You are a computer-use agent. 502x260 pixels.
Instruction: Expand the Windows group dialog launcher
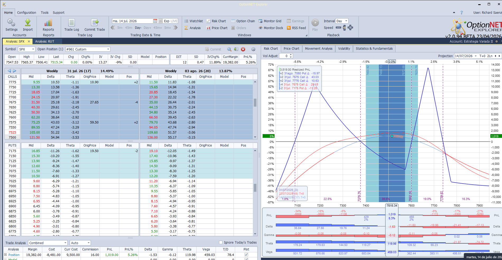click(306, 35)
